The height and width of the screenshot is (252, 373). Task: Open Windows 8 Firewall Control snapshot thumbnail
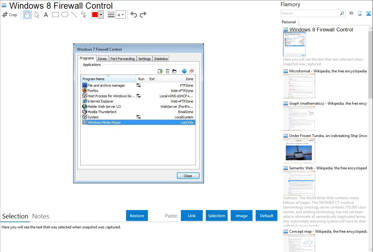point(295,44)
